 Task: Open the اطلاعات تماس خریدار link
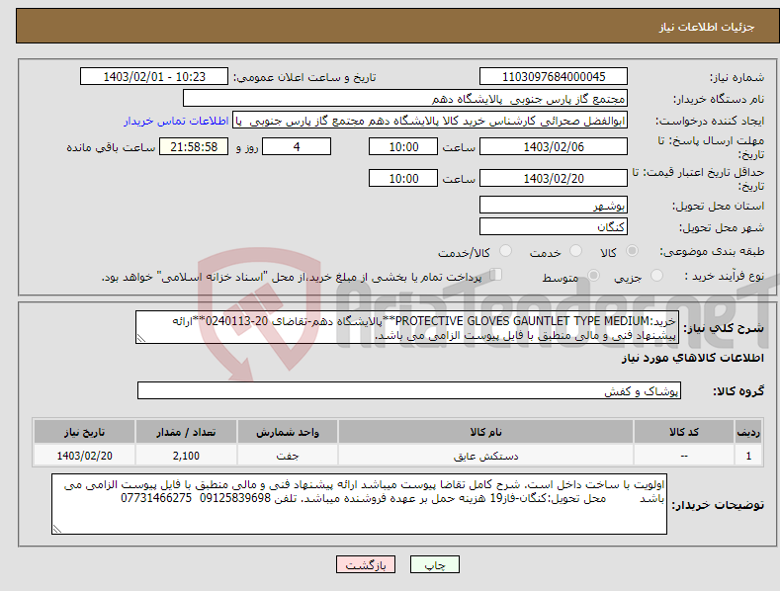click(x=176, y=121)
